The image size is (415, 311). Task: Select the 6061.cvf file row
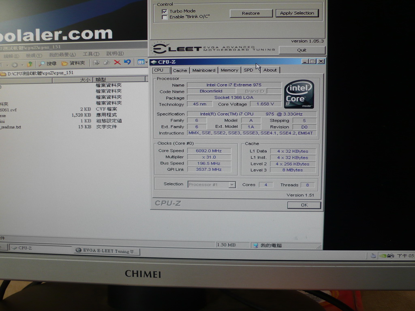click(61, 109)
